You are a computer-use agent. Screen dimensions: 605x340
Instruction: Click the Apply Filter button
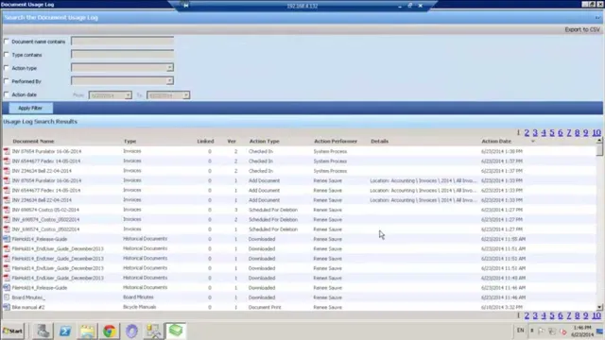tap(30, 108)
